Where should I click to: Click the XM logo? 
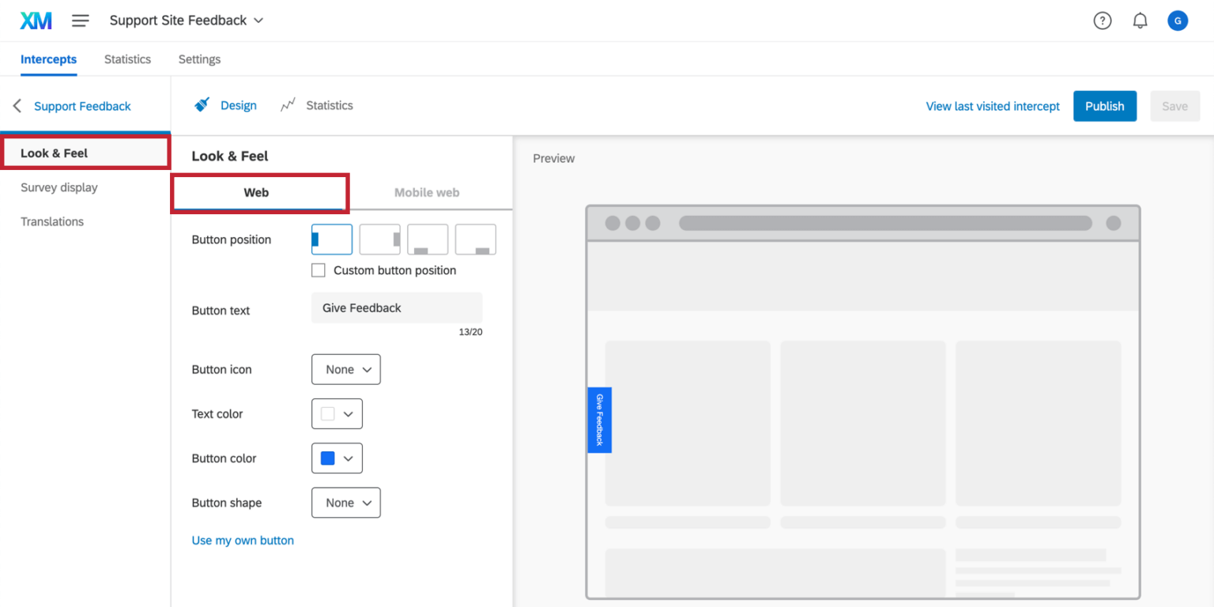[36, 21]
